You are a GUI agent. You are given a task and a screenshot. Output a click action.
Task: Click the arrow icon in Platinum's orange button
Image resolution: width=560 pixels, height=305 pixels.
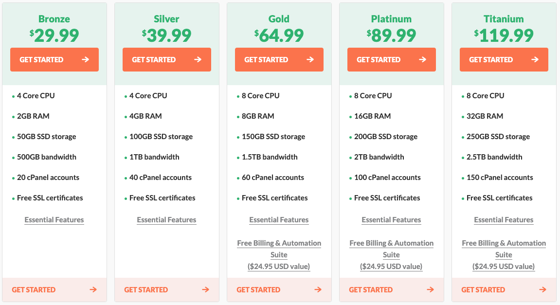(x=422, y=60)
